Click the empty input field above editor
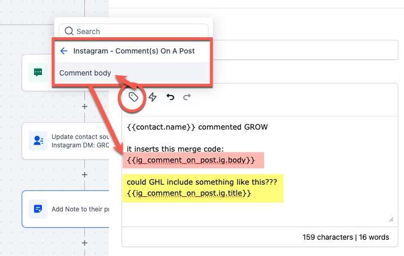Screen dimensions: 404x256 tap(304, 51)
